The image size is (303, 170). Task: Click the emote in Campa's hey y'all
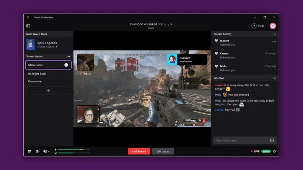tap(238, 110)
